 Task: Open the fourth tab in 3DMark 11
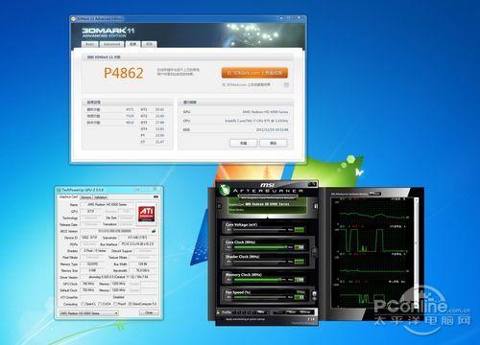click(x=149, y=44)
